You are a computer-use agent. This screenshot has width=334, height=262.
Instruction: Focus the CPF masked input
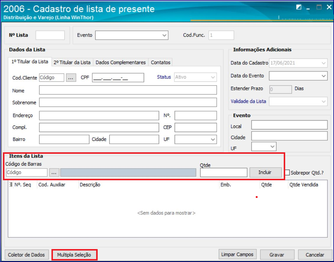(x=118, y=78)
